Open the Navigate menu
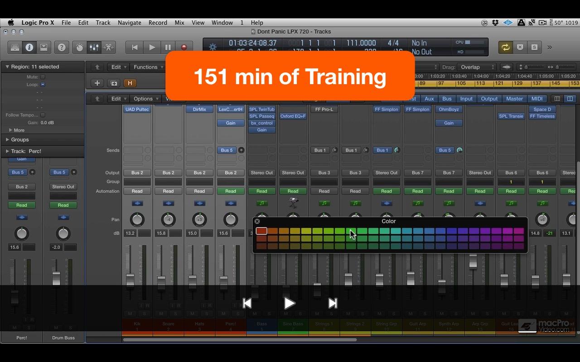The image size is (580, 362). [130, 23]
